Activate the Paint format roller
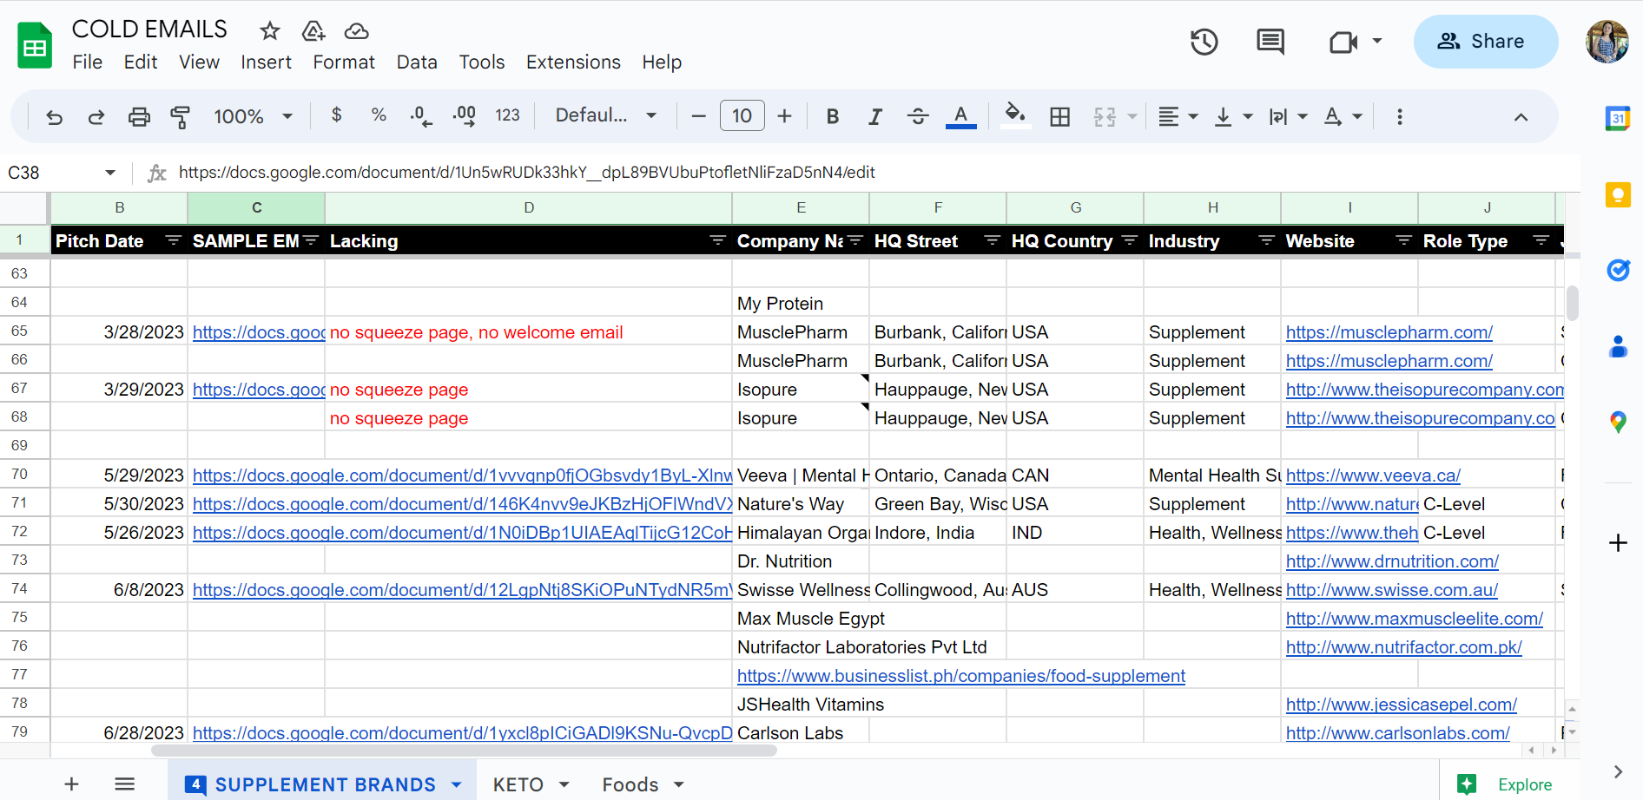The height and width of the screenshot is (800, 1643). [181, 116]
